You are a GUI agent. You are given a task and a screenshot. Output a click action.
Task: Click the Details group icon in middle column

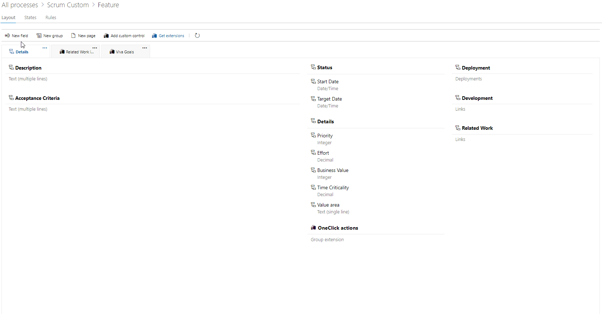[x=313, y=121]
